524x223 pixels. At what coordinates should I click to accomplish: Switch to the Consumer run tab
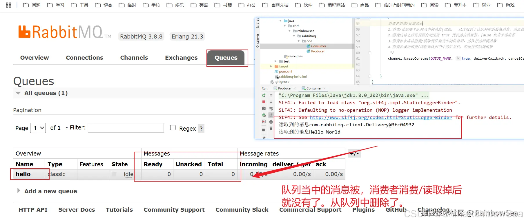tap(314, 88)
